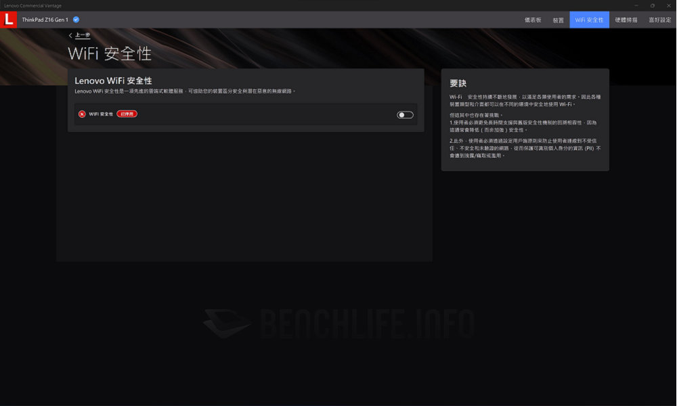Click the blue verified badge beside ThinkPad Z16

coord(77,20)
